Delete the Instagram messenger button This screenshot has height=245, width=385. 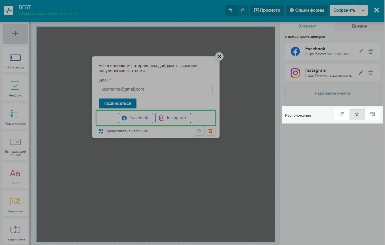pyautogui.click(x=371, y=73)
